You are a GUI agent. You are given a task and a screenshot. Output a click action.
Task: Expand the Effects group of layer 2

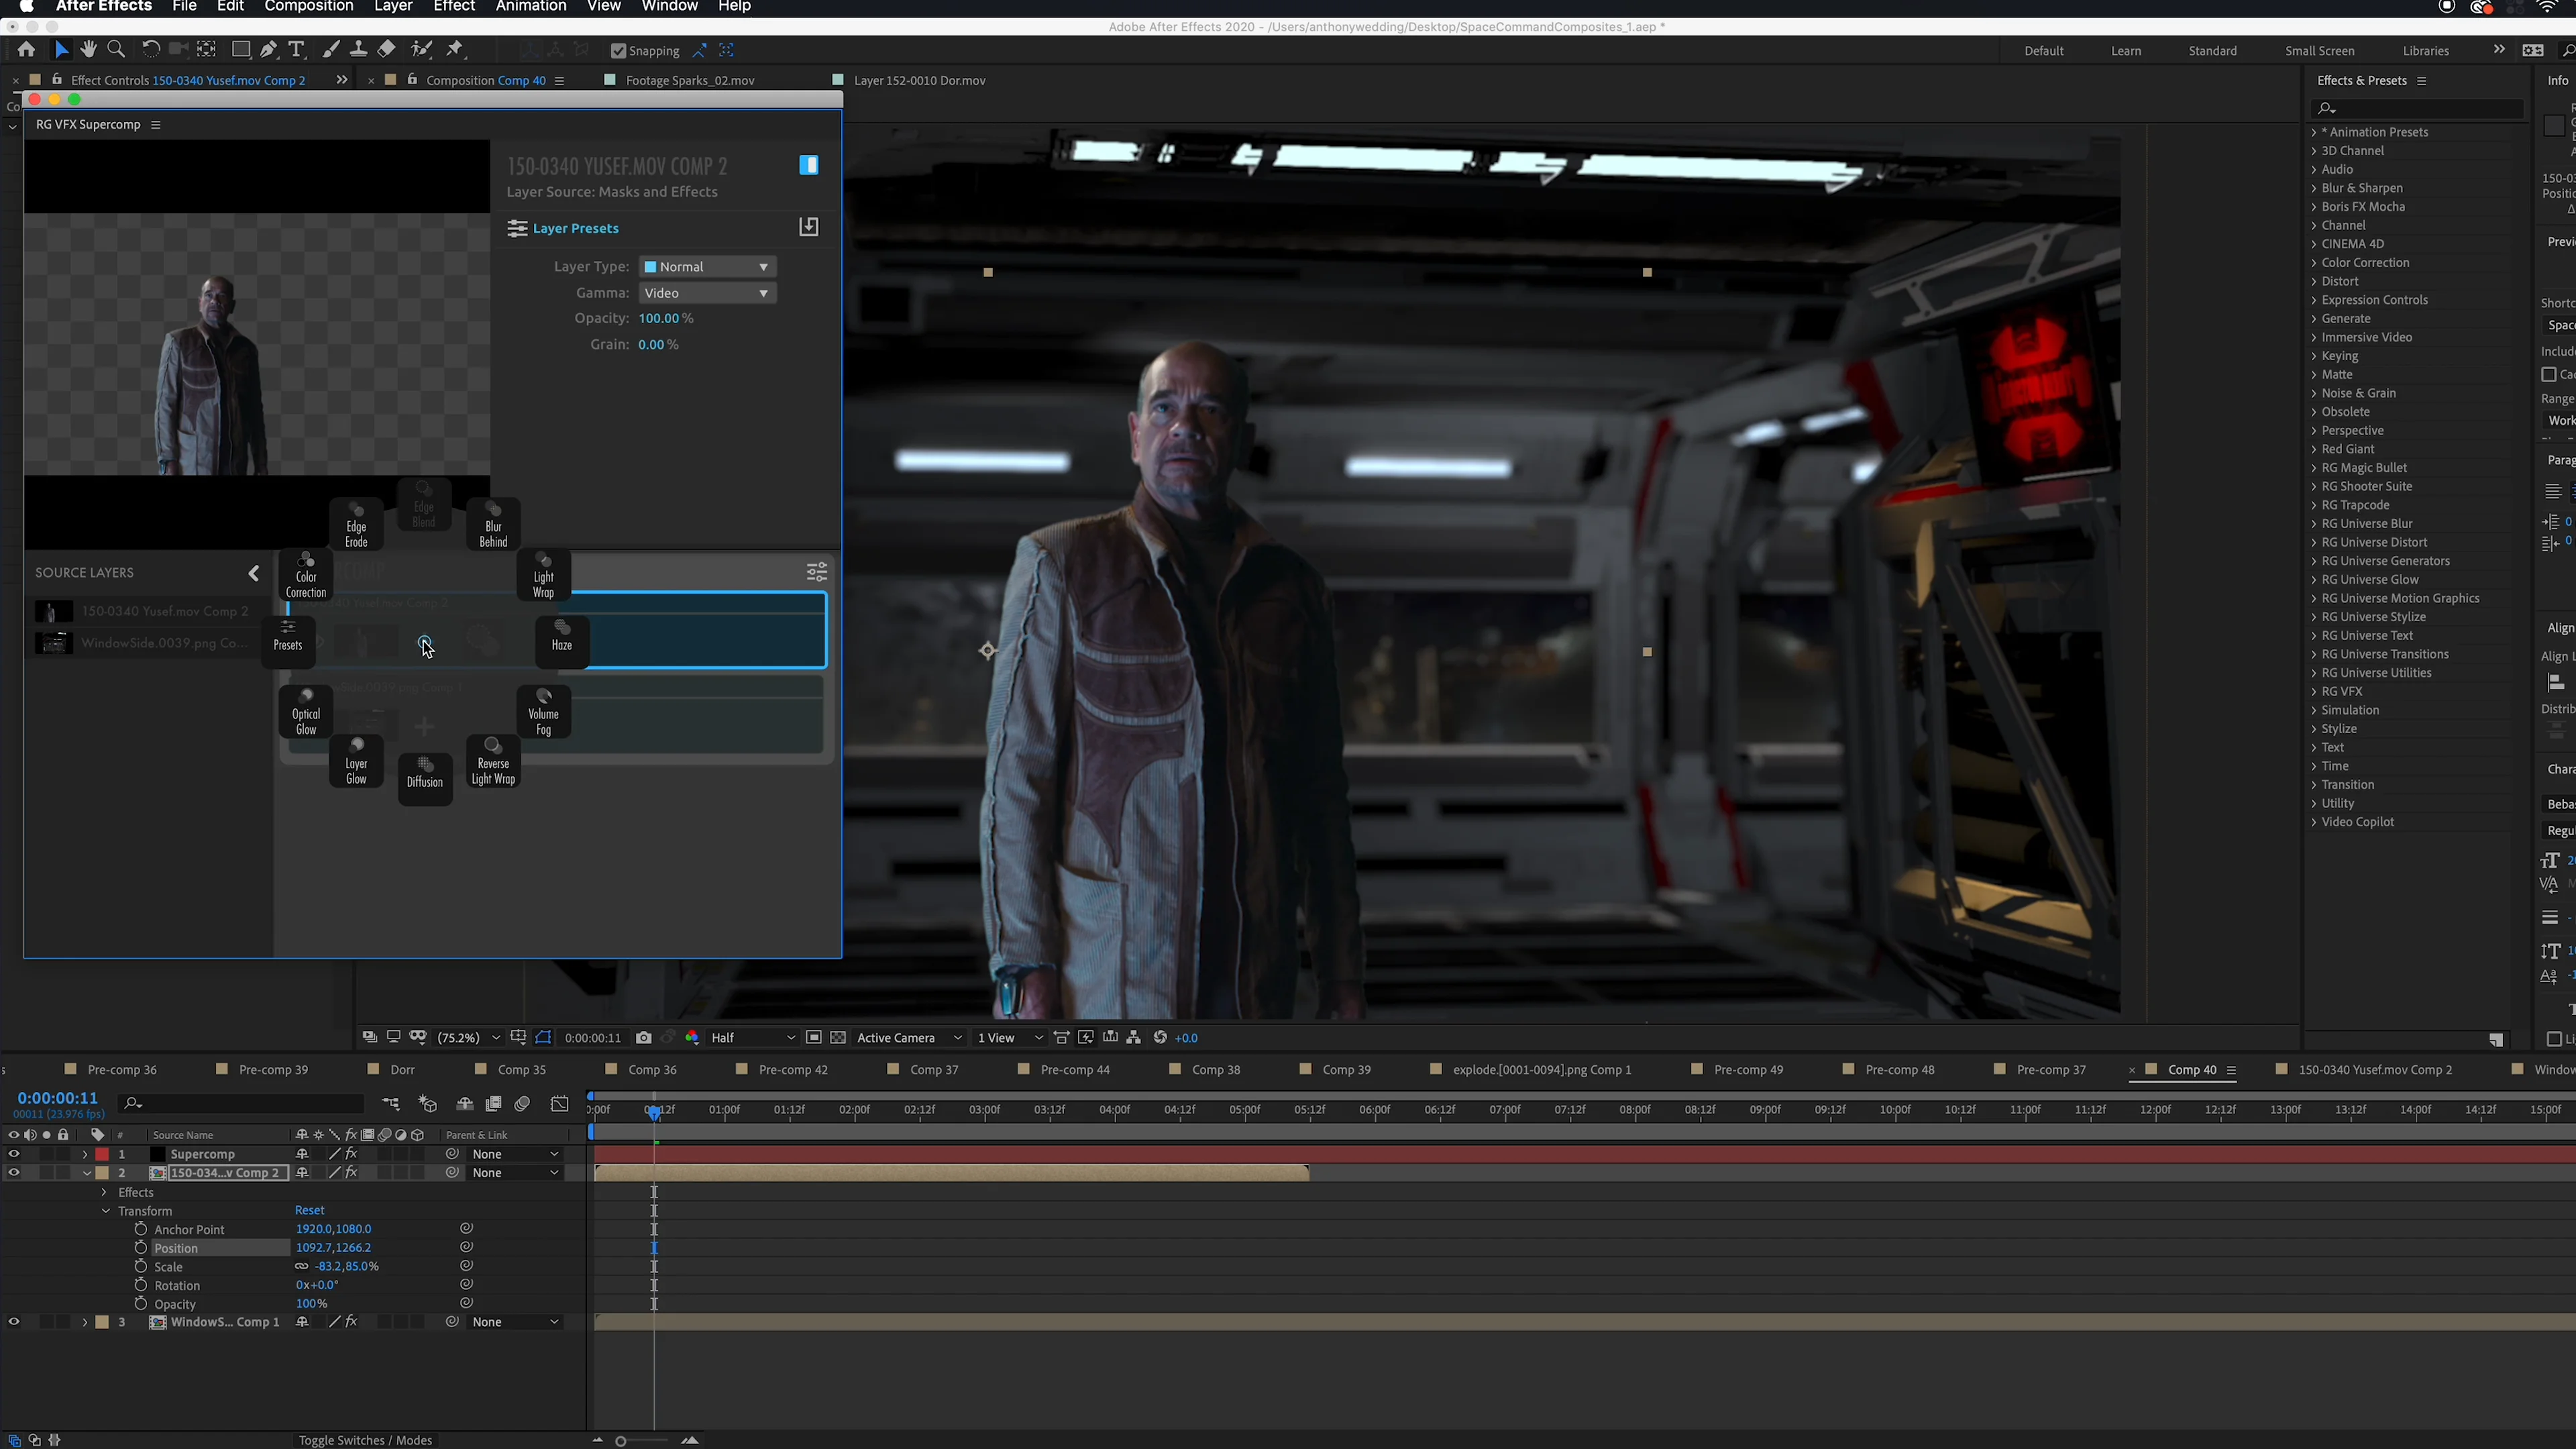coord(104,1192)
